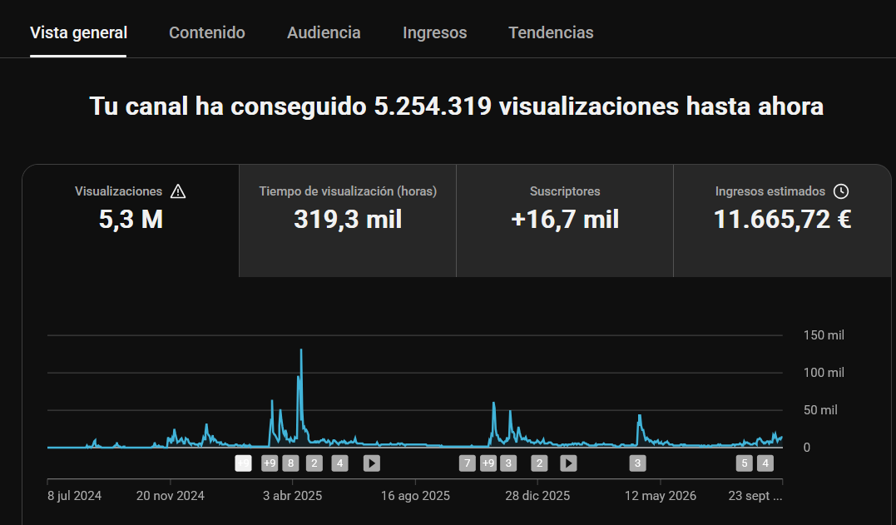896x525 pixels.
Task: Switch to the Audiencia tab
Action: coord(324,32)
